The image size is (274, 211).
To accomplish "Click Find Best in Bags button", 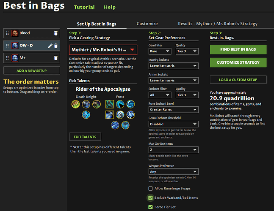I will tap(238, 49).
